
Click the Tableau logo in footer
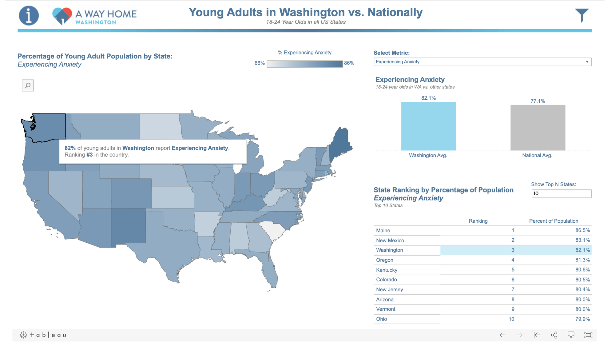[43, 335]
